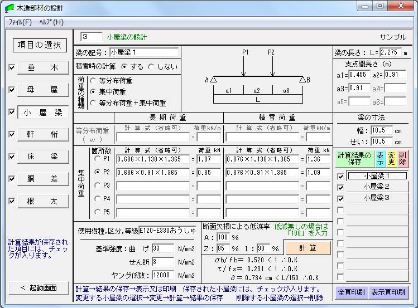This screenshot has width=418, height=308.
Task: Open the ファイル(F) menu
Action: 20,22
